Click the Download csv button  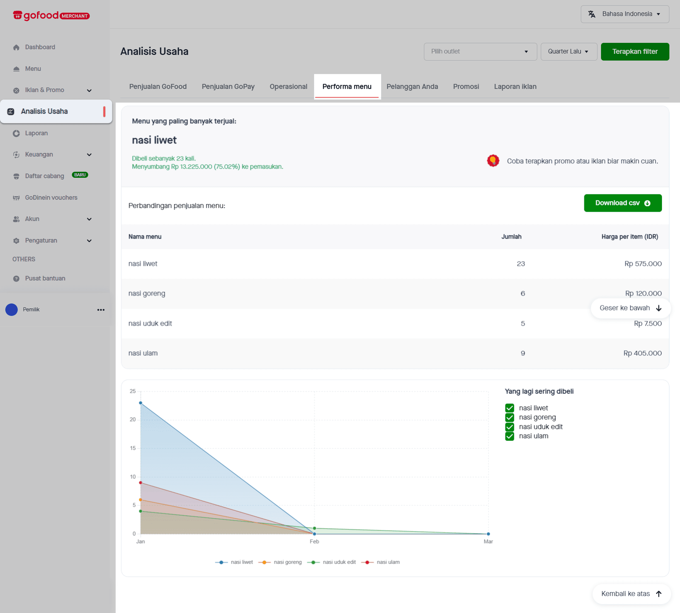click(x=623, y=203)
